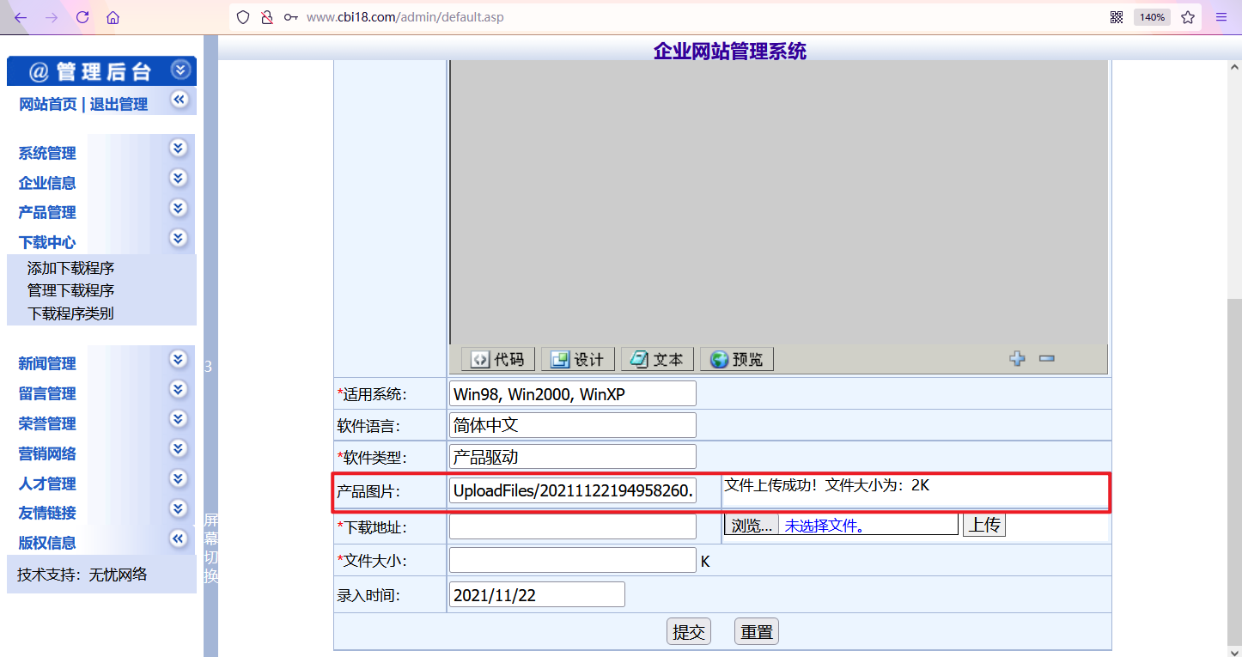Switch editor to 预览 preview mode
The width and height of the screenshot is (1242, 657).
pos(737,359)
